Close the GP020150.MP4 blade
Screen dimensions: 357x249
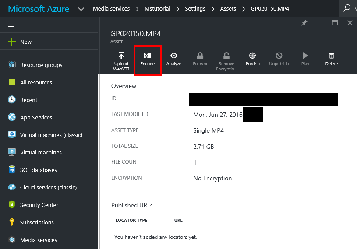pyautogui.click(x=350, y=23)
